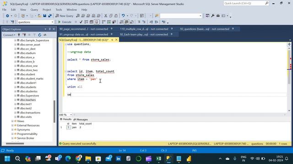Open Windows Start menu
Screen dimensions: 293x164
[x=7, y=159]
